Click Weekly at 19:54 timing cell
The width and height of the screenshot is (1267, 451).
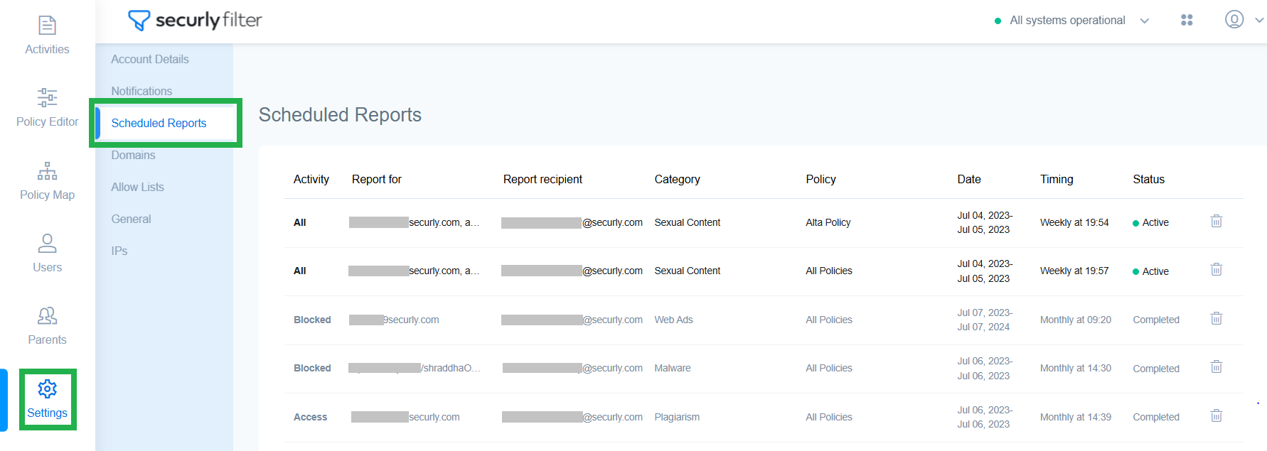click(1074, 222)
